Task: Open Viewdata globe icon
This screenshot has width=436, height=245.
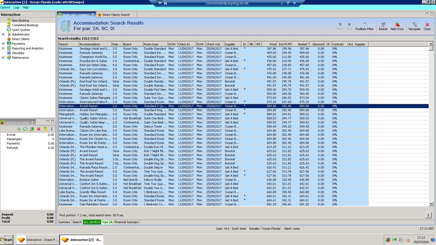Action: coord(9,53)
